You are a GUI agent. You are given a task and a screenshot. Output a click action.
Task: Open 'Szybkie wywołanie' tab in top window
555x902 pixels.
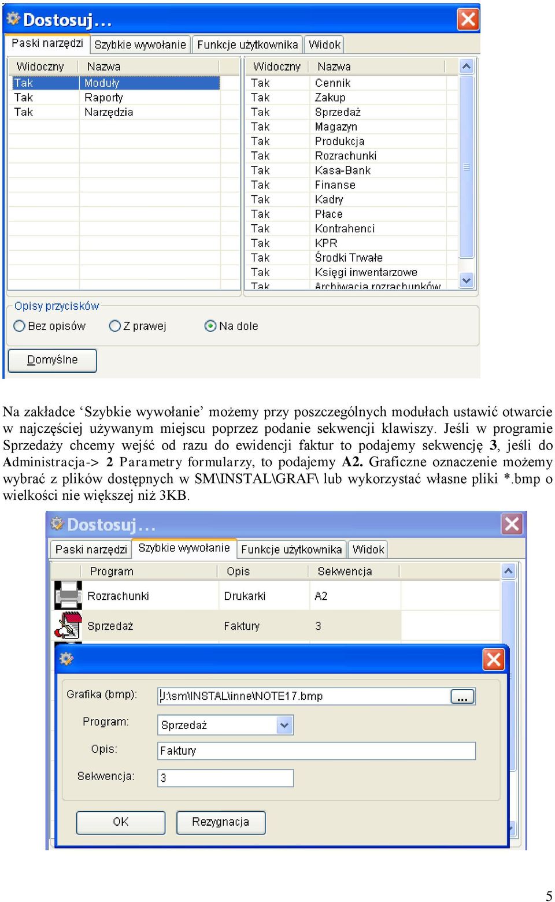[x=140, y=44]
